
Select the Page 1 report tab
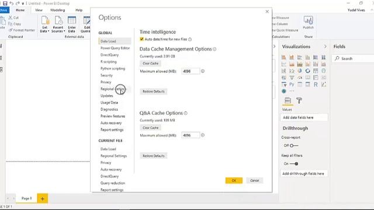(26, 198)
